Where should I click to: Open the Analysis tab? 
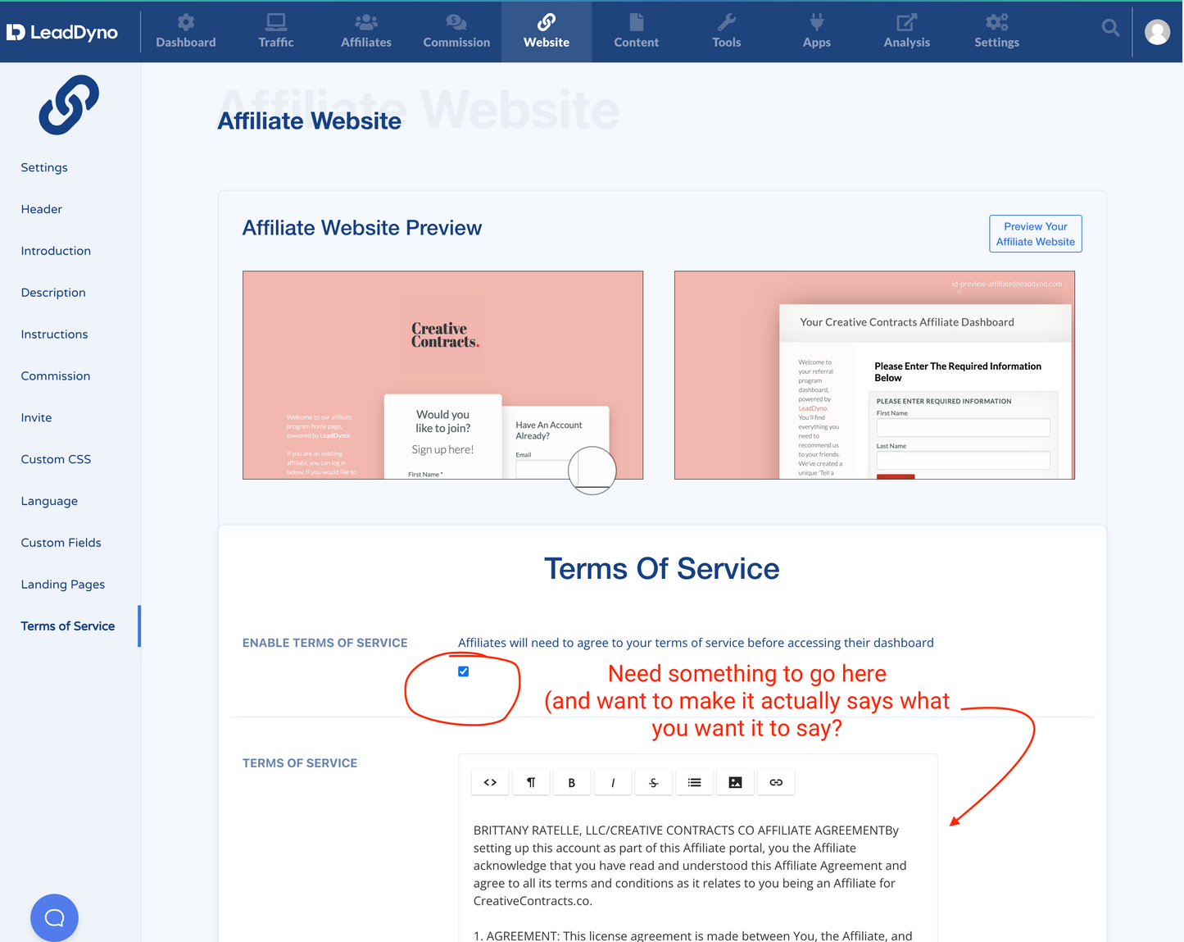pyautogui.click(x=907, y=31)
